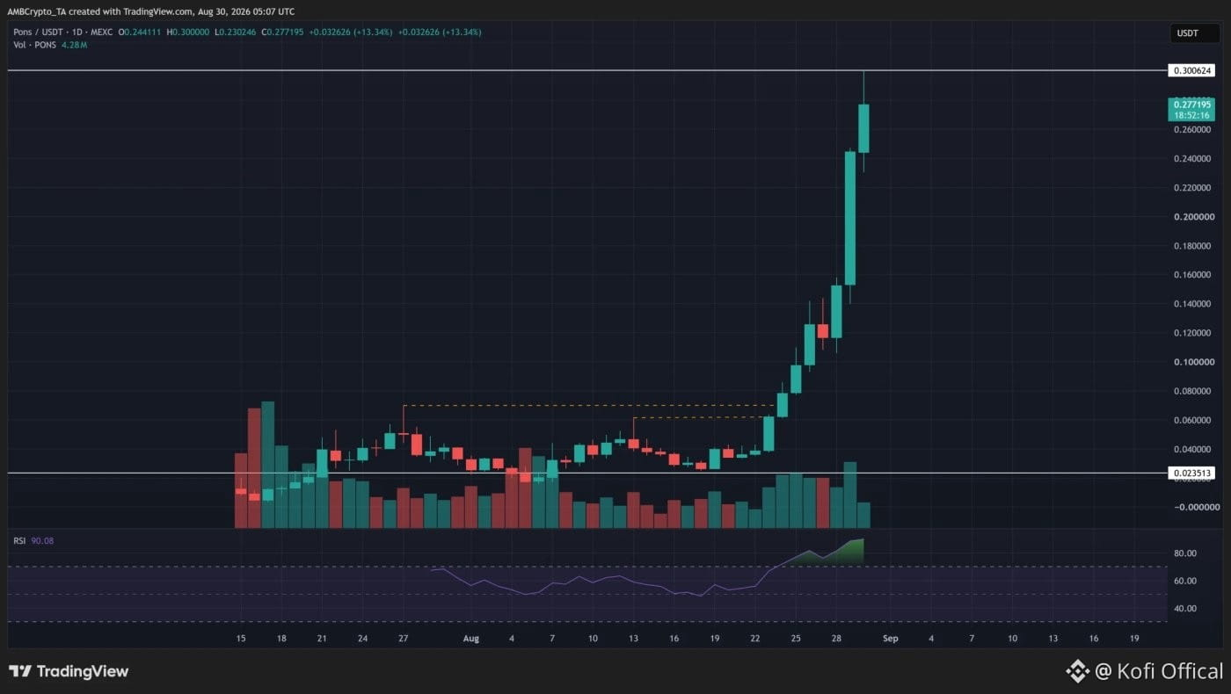Click the RSI value 90.08
Image resolution: width=1231 pixels, height=694 pixels.
pyautogui.click(x=42, y=540)
